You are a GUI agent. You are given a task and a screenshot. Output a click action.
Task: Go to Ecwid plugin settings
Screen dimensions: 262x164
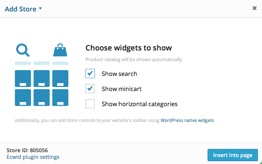33,157
